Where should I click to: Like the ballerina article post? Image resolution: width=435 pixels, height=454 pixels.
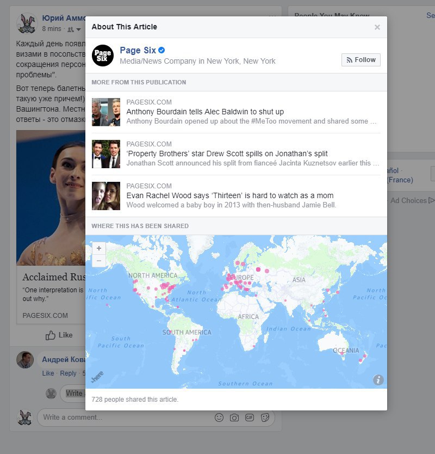tap(59, 335)
